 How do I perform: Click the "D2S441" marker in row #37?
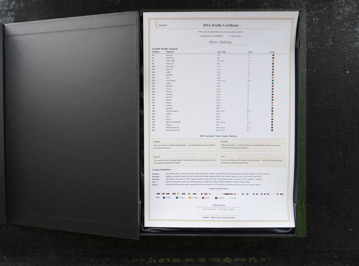coord(169,103)
